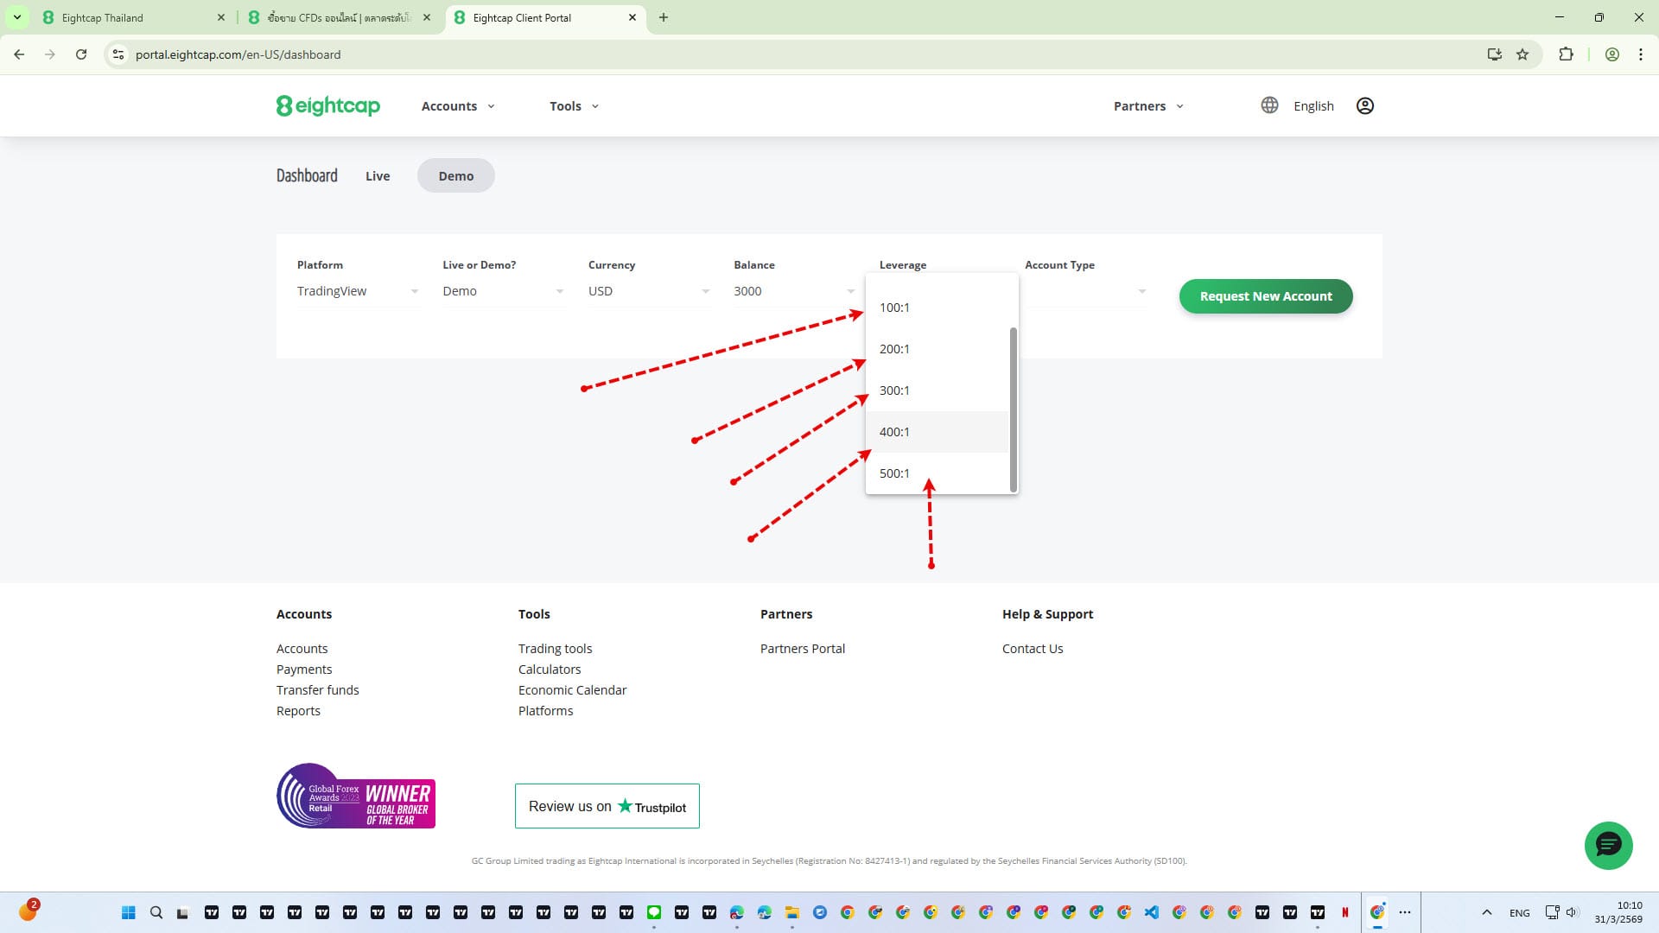Open Chrome extensions puzzle icon

coord(1565,54)
